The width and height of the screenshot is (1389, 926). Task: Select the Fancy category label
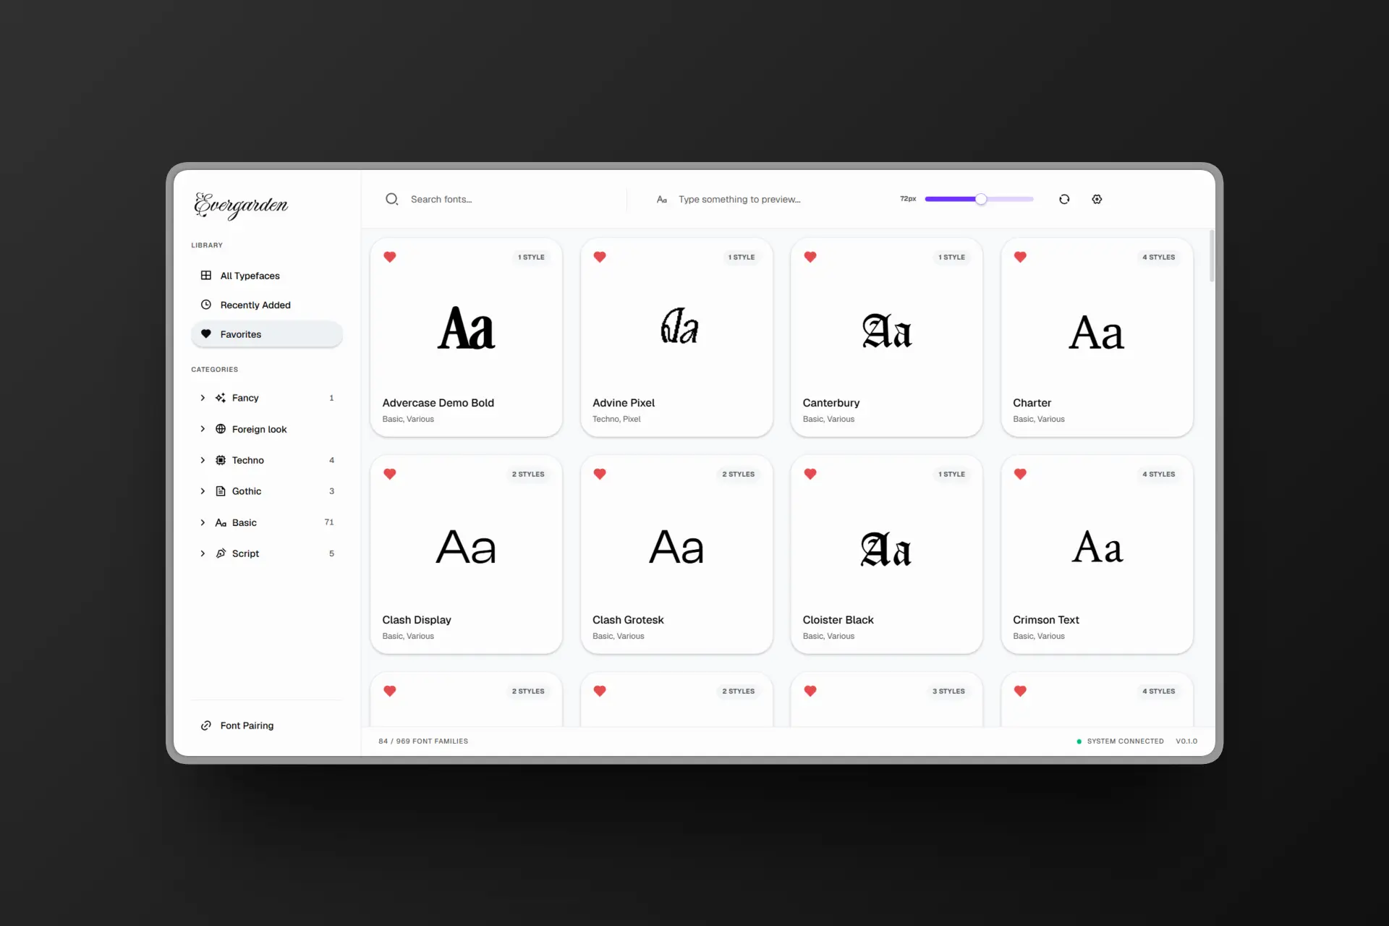click(245, 398)
